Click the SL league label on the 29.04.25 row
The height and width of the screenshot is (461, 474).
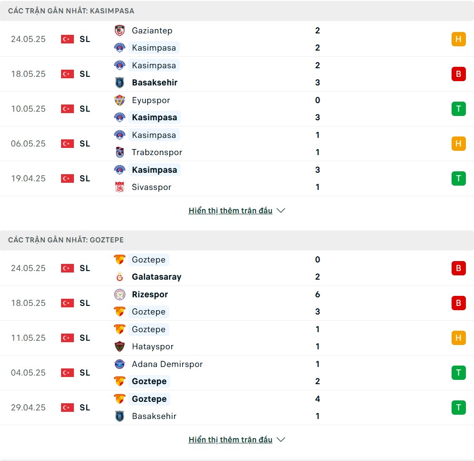click(85, 408)
